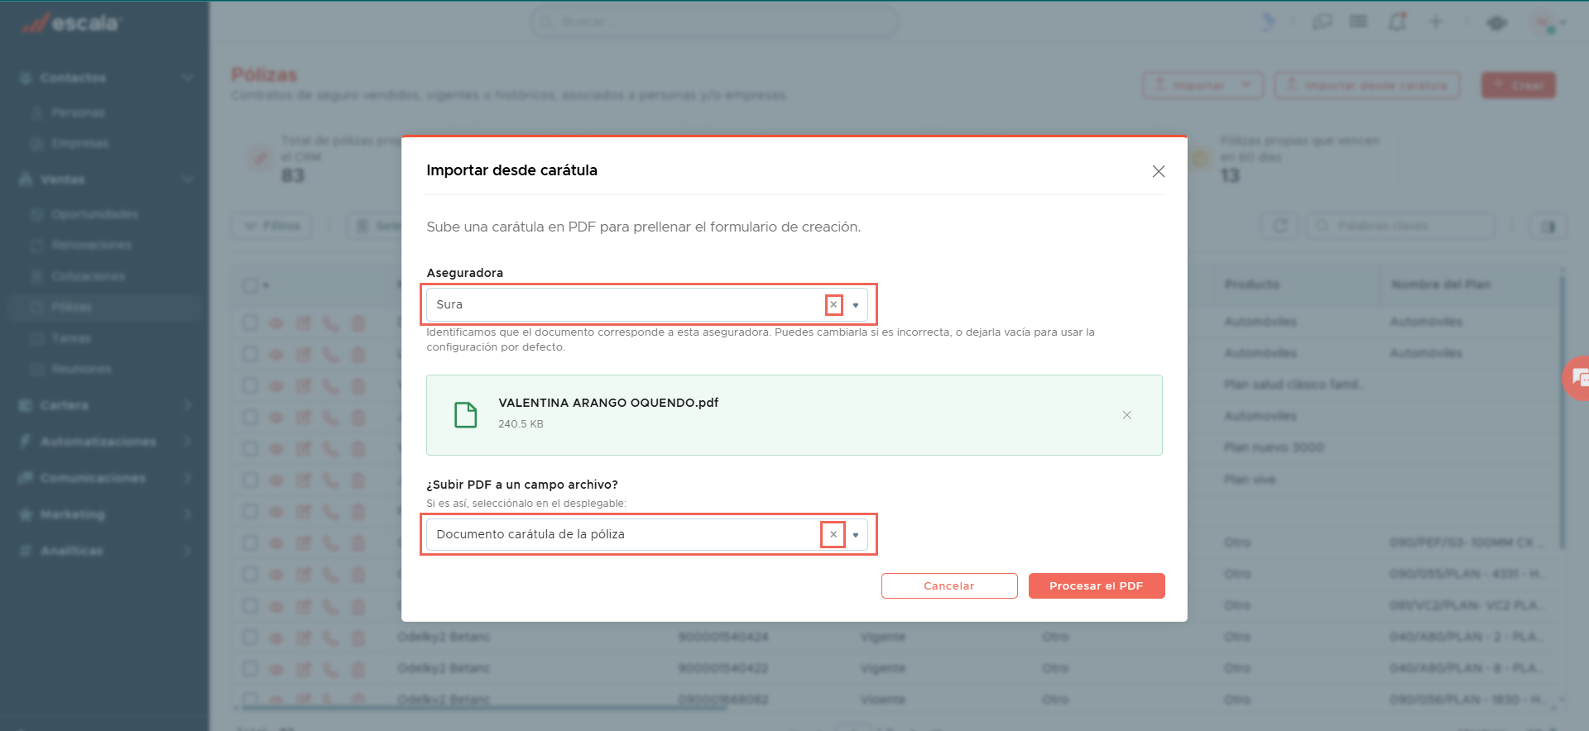Check the second row checkbox in pólizas table
The image size is (1589, 731).
(250, 354)
